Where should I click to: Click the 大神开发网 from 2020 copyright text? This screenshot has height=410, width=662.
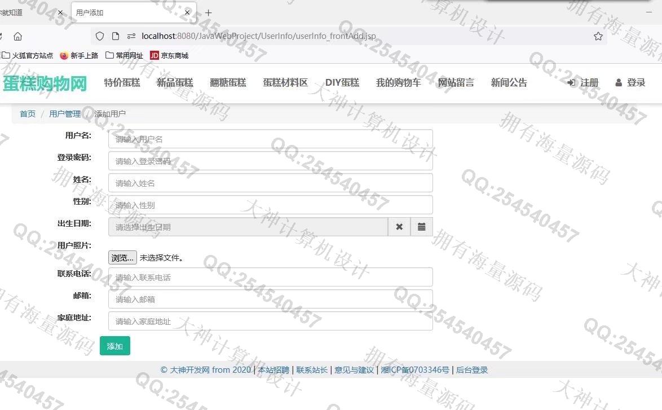(206, 370)
